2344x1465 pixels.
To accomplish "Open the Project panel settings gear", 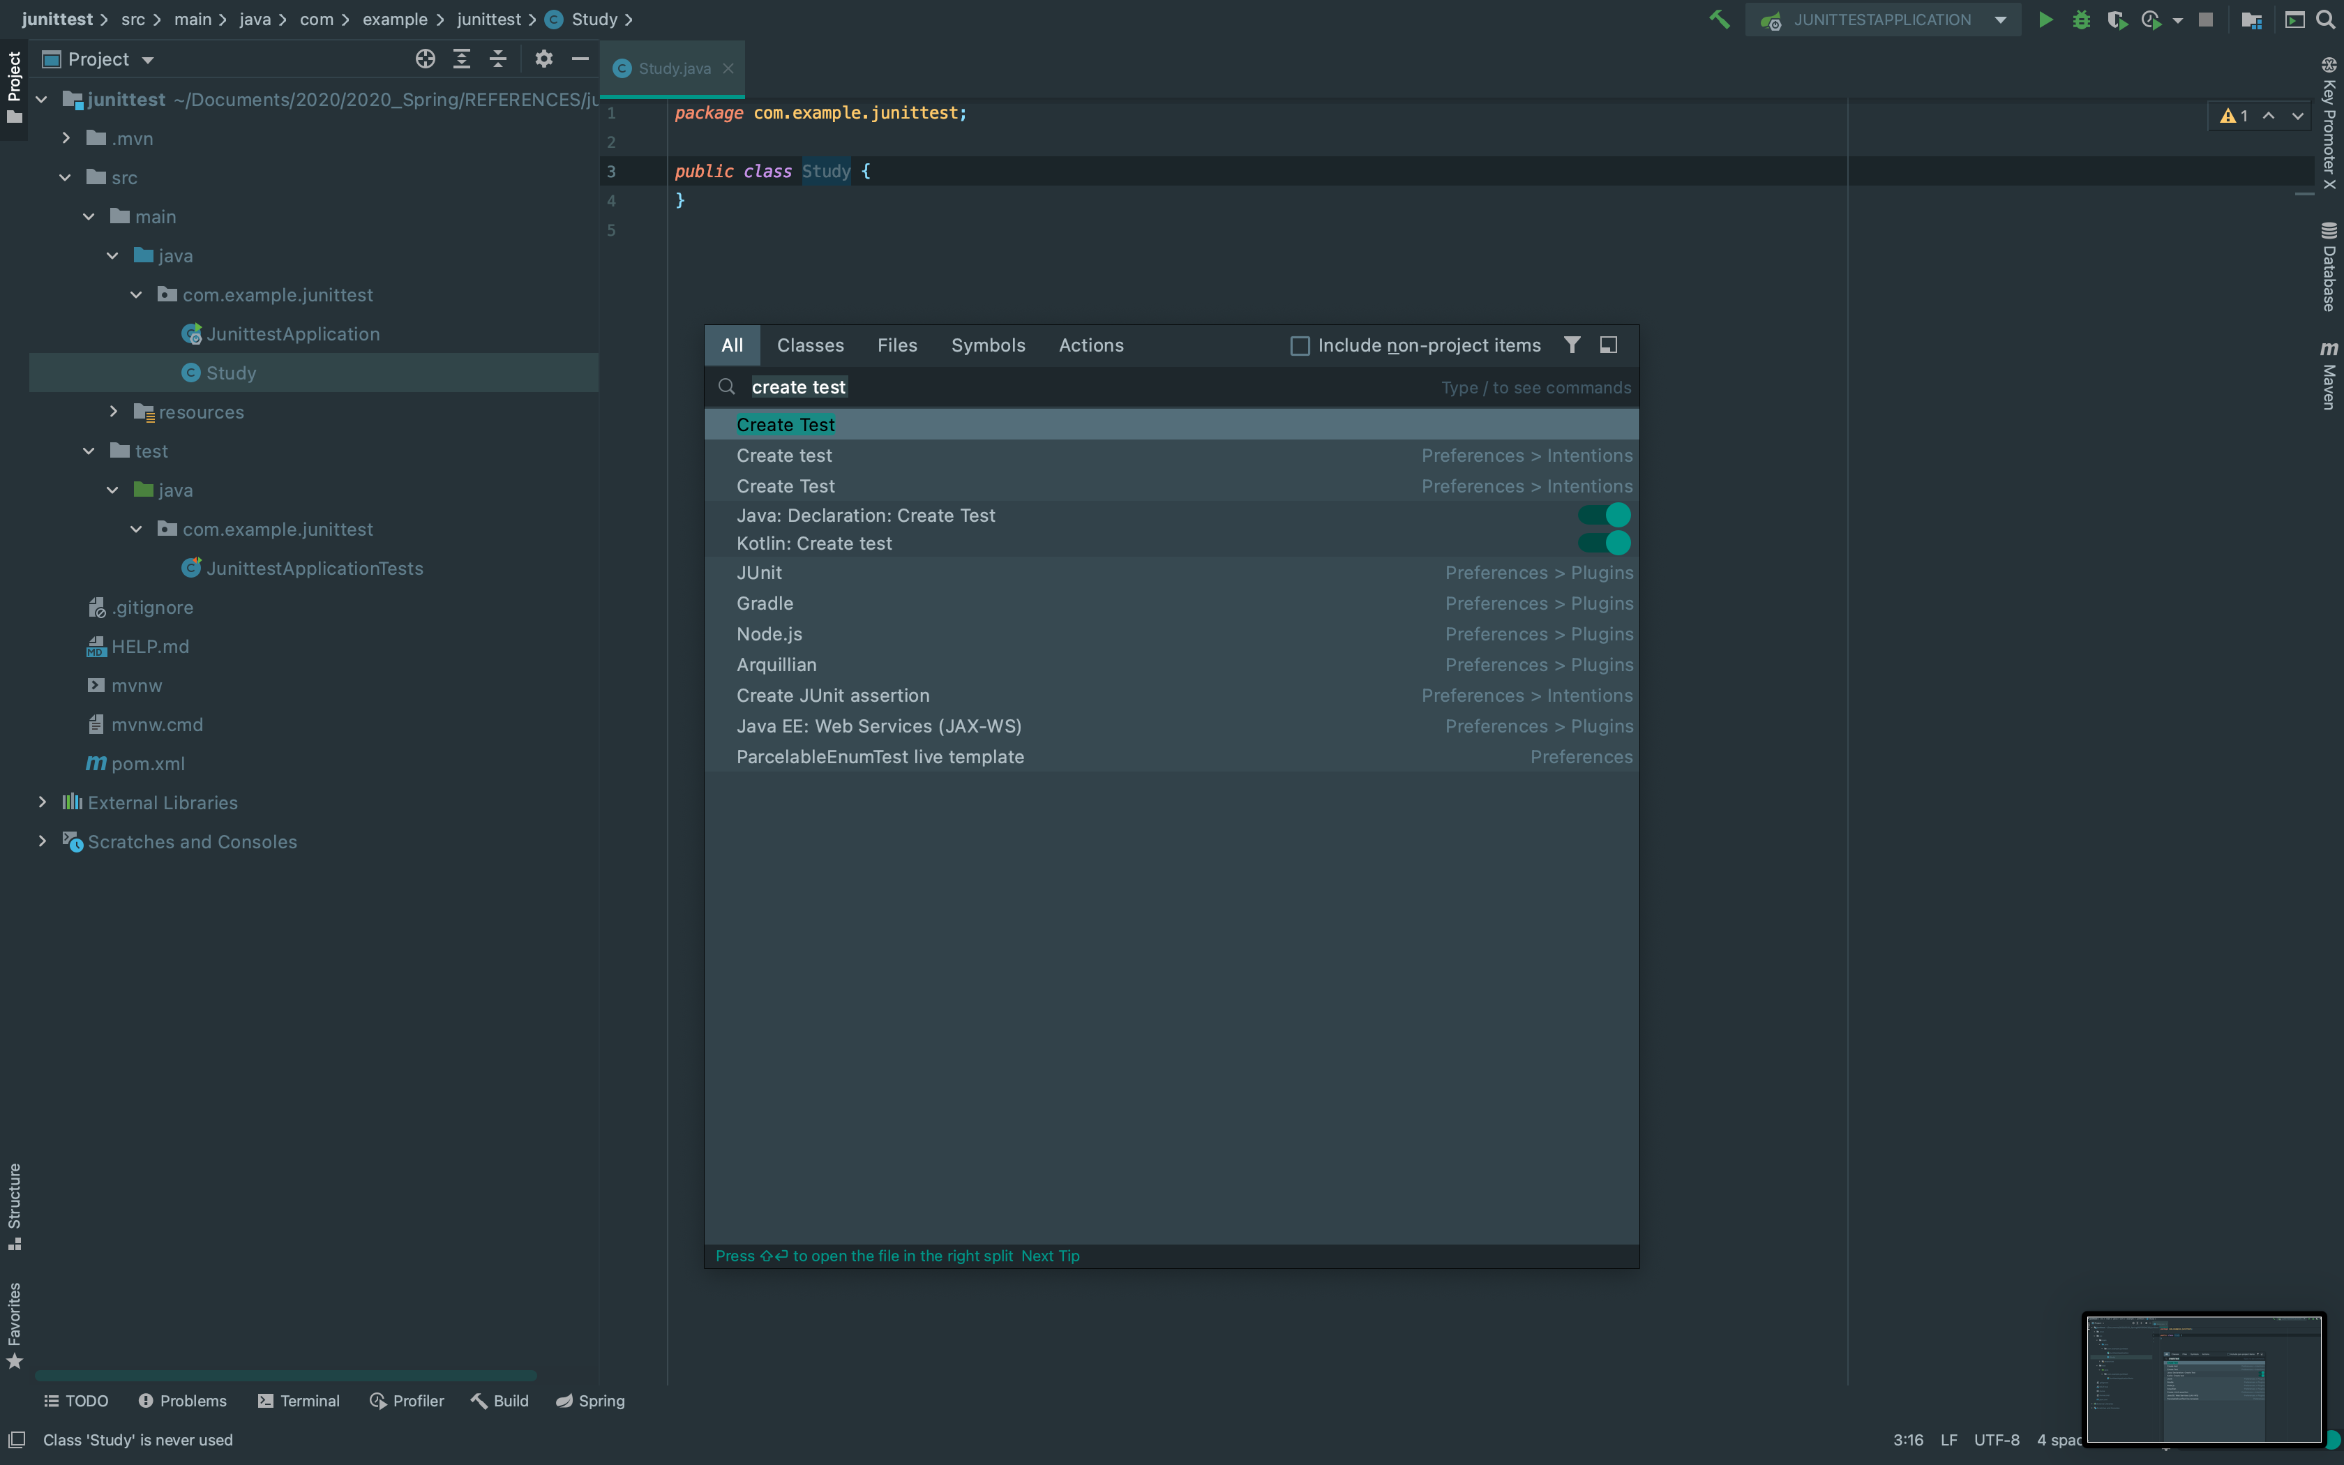I will [543, 59].
